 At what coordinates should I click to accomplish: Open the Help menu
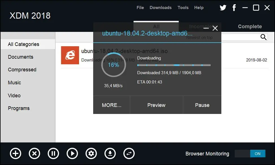click(x=199, y=8)
